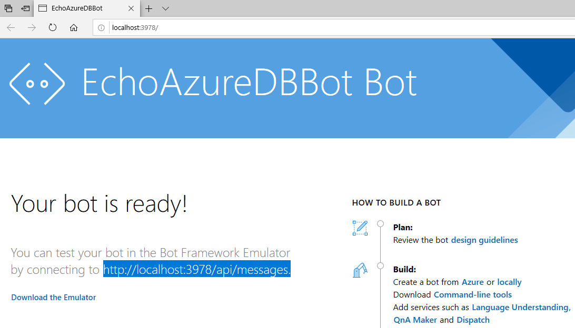
Task: Follow the locally link
Action: pos(509,282)
